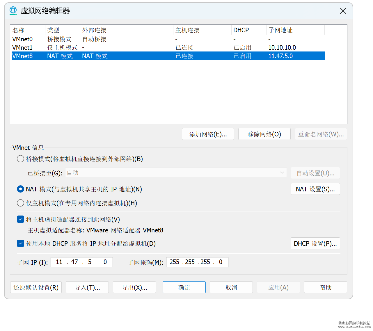Click the 添加网络(E)... button
This screenshot has width=373, height=331.
point(208,134)
